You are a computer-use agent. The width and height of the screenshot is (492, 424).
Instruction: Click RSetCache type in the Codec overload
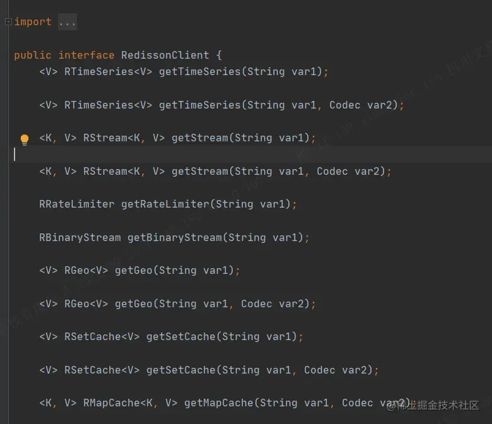93,370
